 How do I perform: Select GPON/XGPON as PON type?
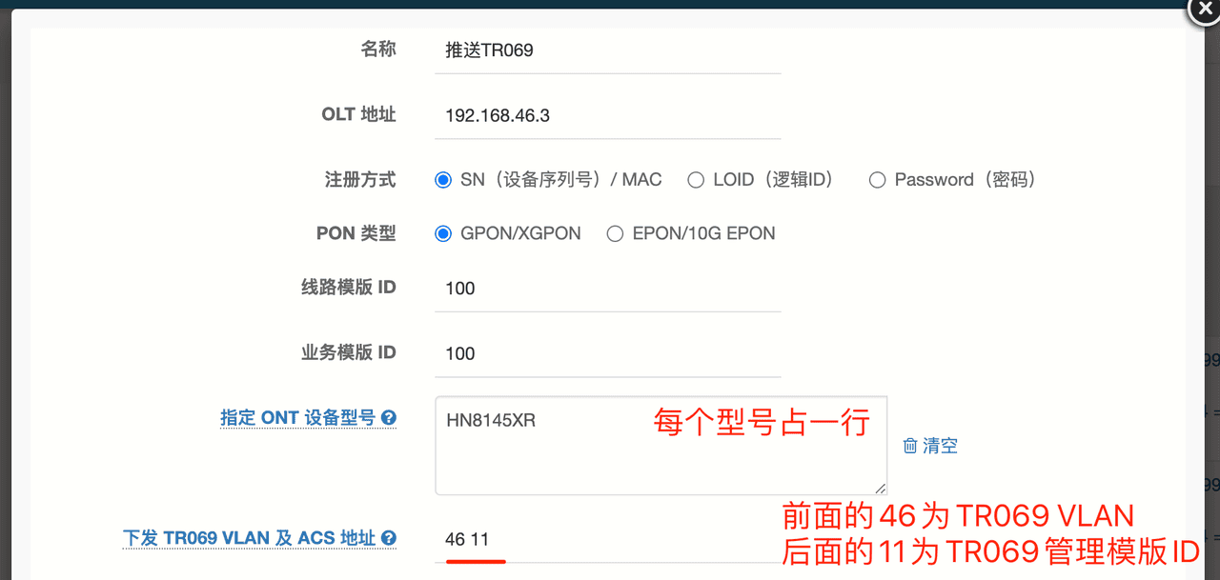pos(443,233)
